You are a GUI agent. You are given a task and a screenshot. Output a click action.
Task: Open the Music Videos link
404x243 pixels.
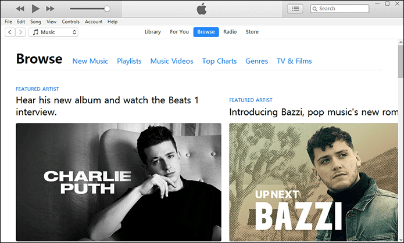pyautogui.click(x=172, y=61)
